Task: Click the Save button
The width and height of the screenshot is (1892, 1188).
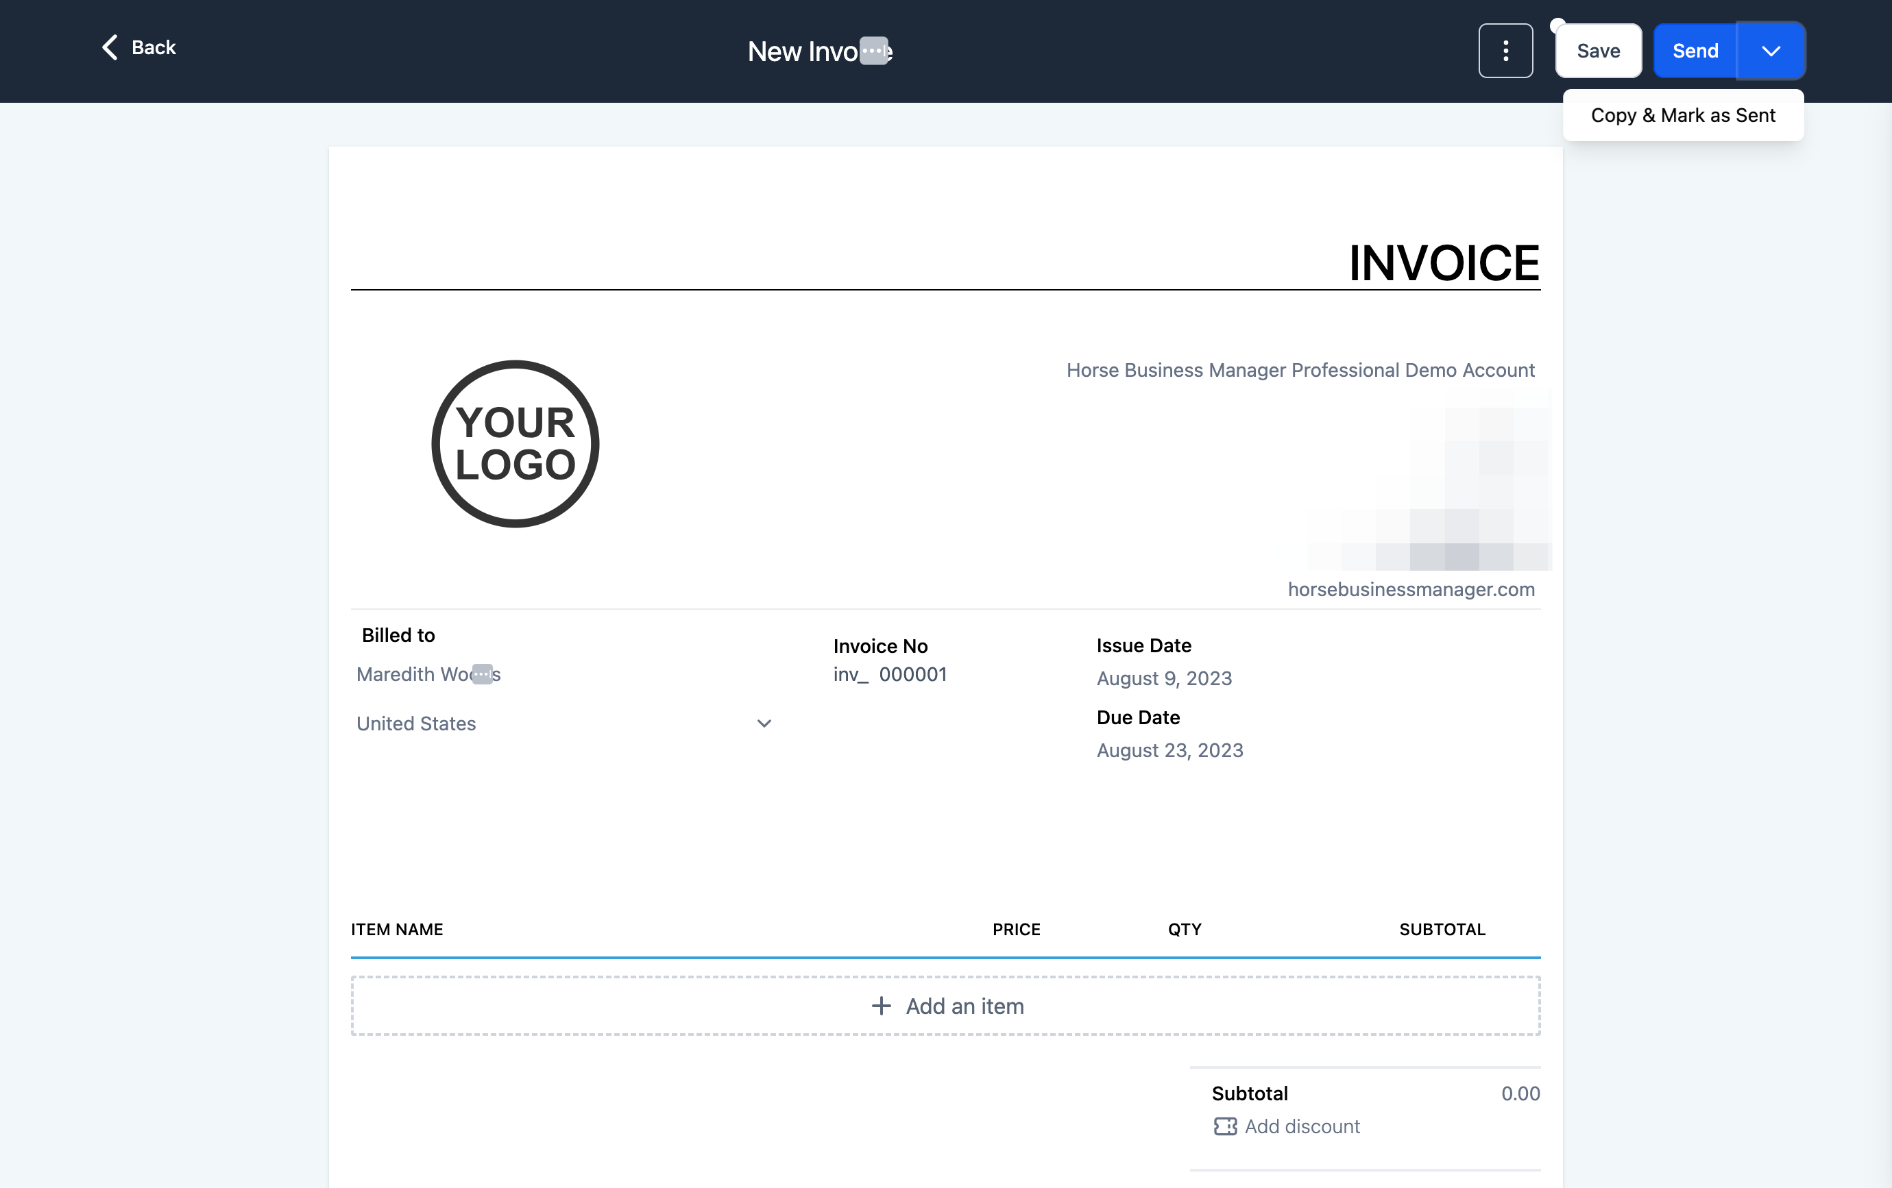Action: (1598, 51)
